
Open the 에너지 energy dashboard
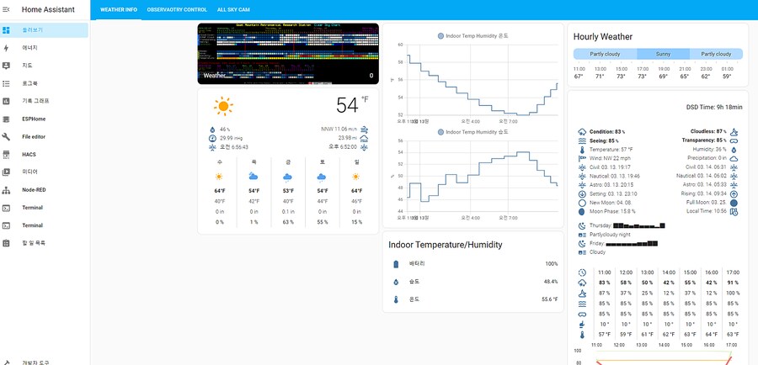pyautogui.click(x=45, y=48)
